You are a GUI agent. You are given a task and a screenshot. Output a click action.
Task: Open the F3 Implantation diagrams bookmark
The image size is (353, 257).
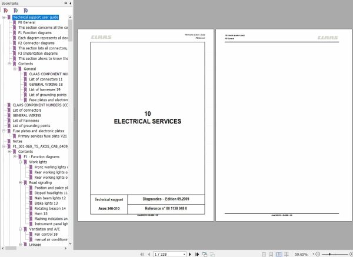point(38,54)
